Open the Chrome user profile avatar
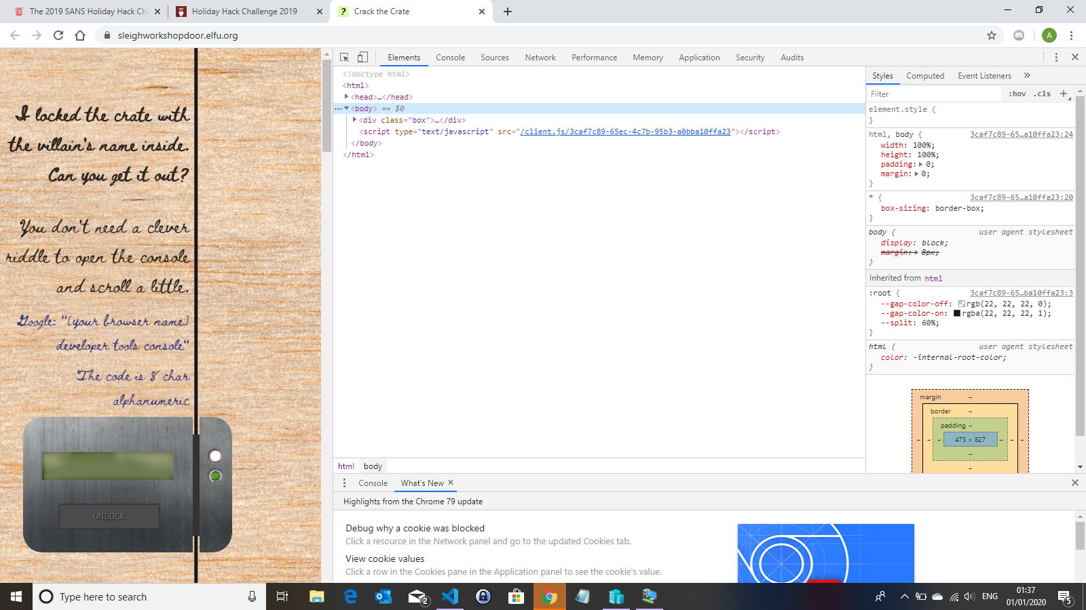1086x610 pixels. tap(1049, 35)
